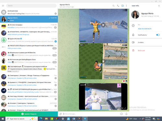This screenshot has height=121, width=162.
Task: Click the Archived chats avatar icon
Action: (x=4, y=12)
